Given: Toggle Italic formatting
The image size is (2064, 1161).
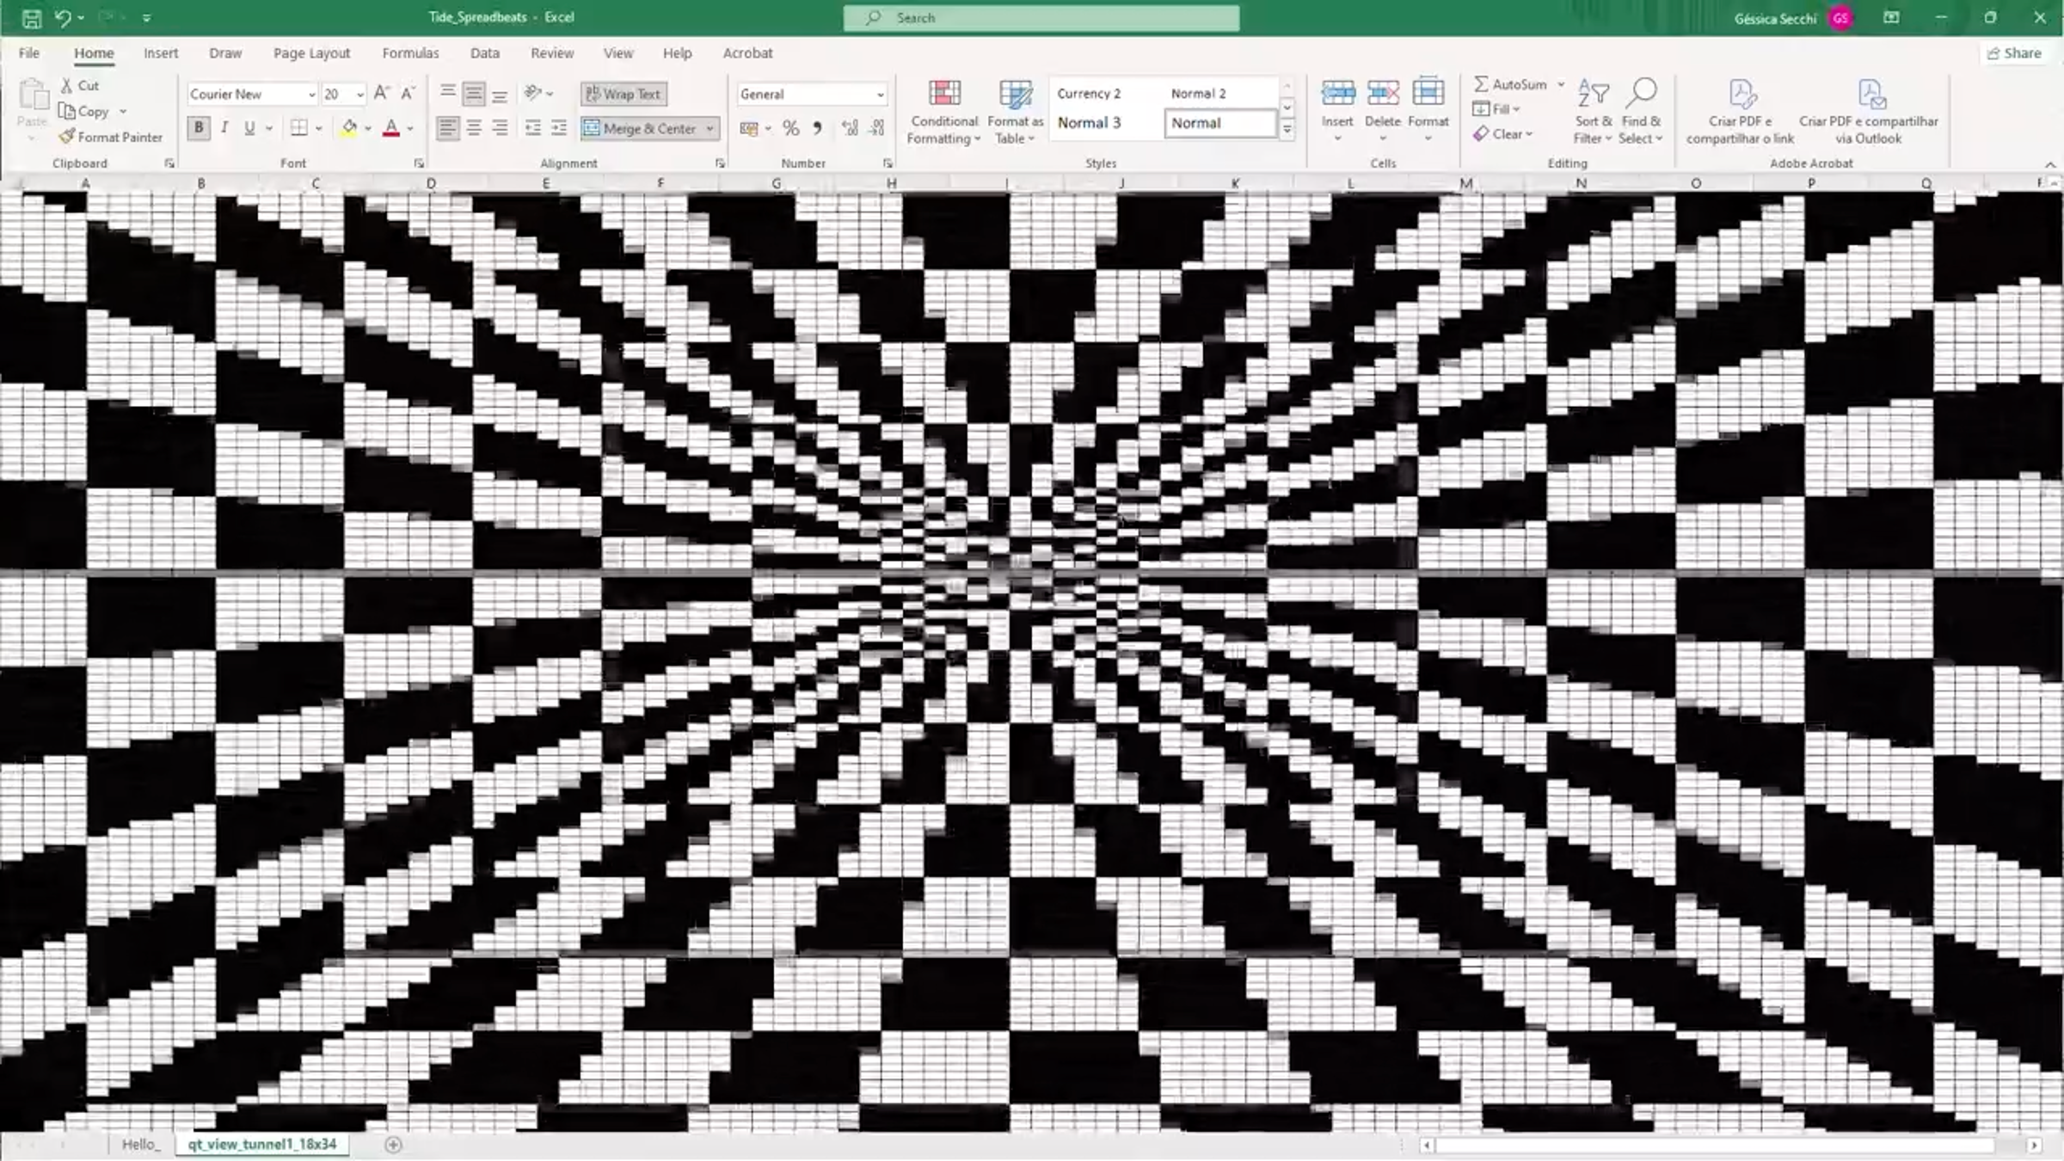Looking at the screenshot, I should pyautogui.click(x=224, y=128).
